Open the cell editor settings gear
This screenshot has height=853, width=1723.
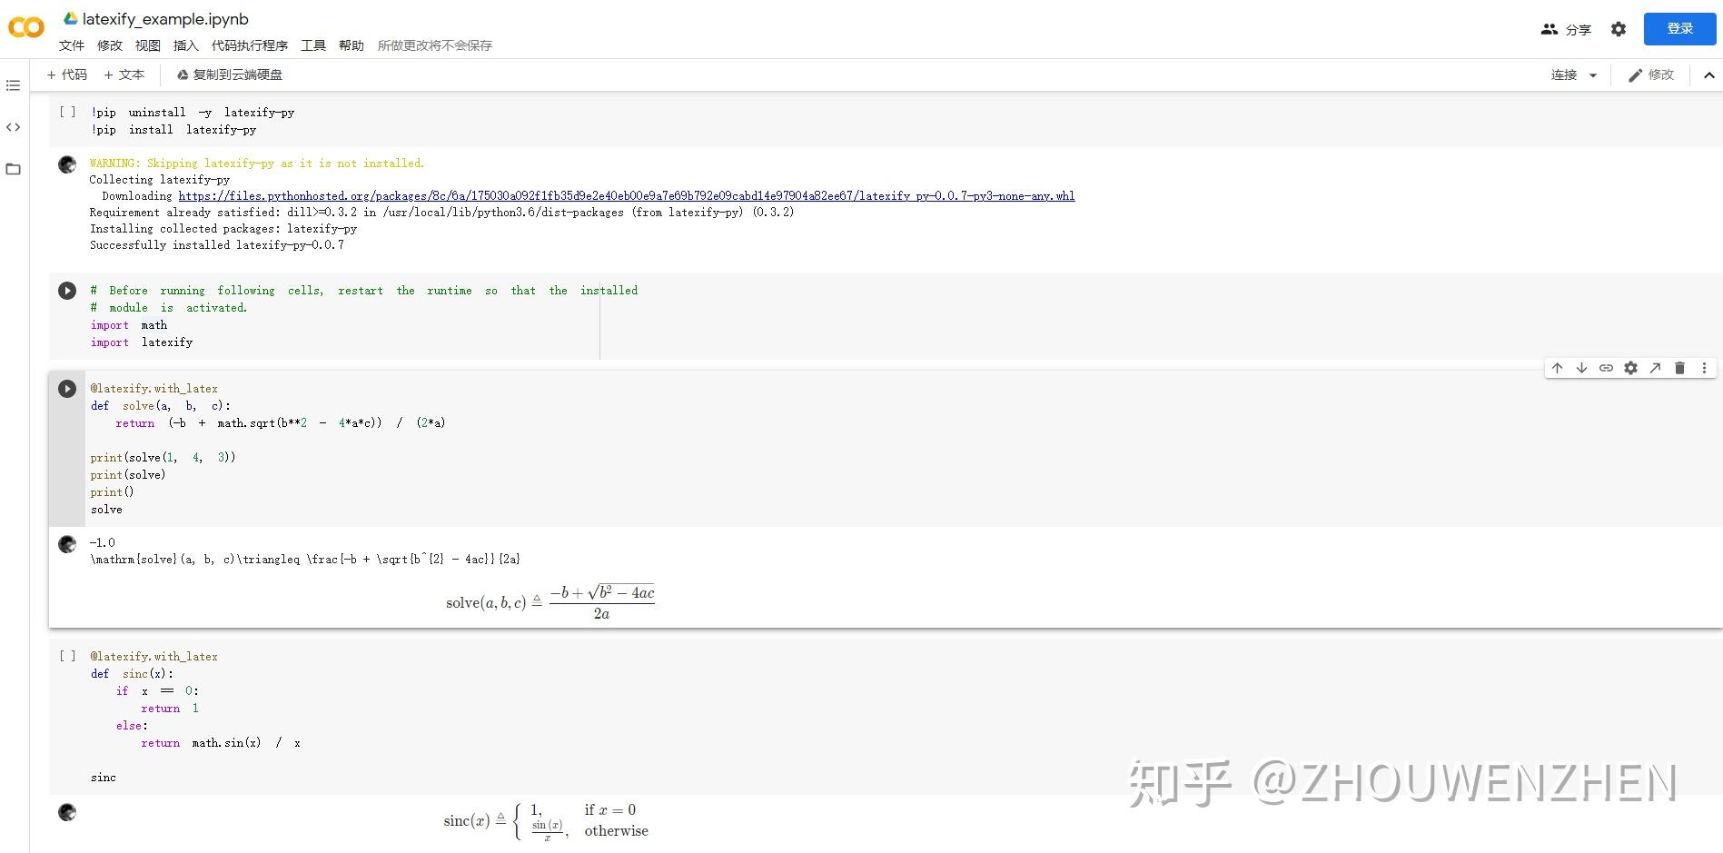[x=1630, y=368]
